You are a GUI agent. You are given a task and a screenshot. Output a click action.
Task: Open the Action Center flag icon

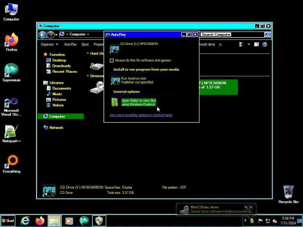[x=260, y=220]
